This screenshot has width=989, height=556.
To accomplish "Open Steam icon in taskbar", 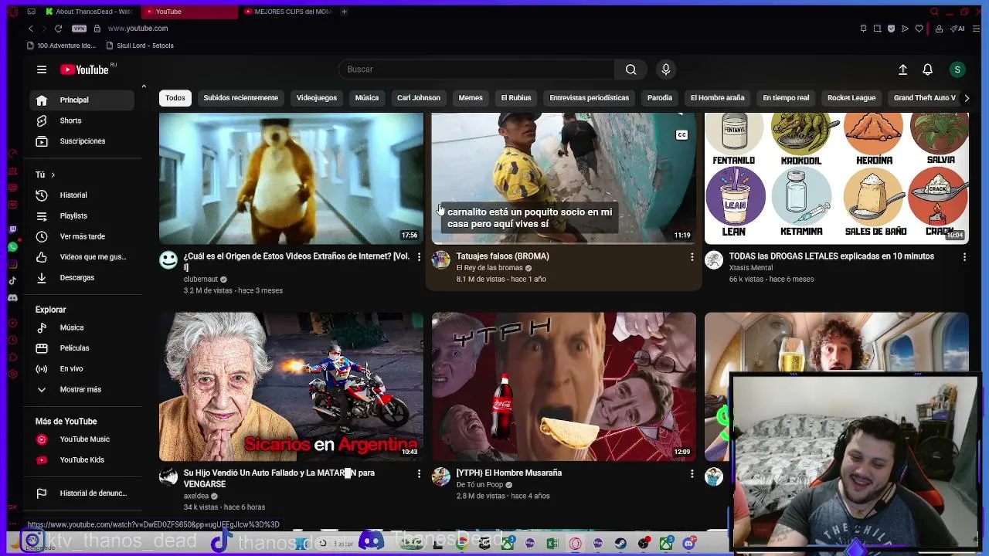I will 620,544.
